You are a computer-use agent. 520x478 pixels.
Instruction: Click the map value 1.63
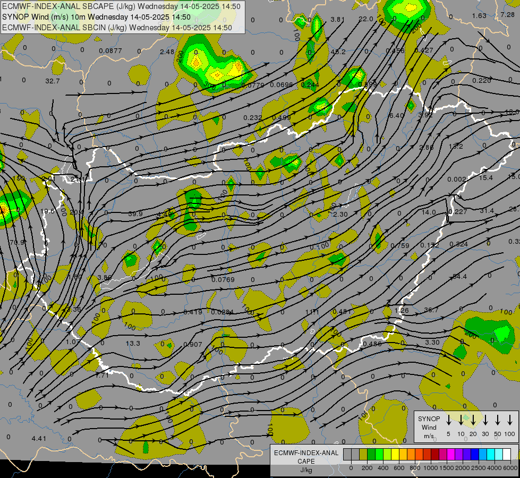pos(479,15)
